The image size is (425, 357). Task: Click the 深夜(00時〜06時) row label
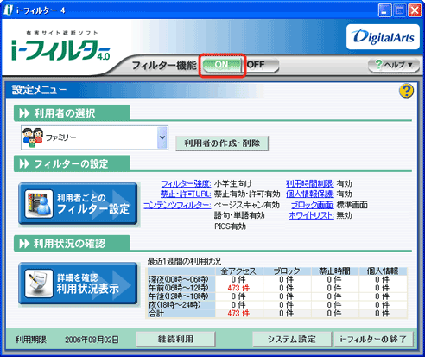178,279
